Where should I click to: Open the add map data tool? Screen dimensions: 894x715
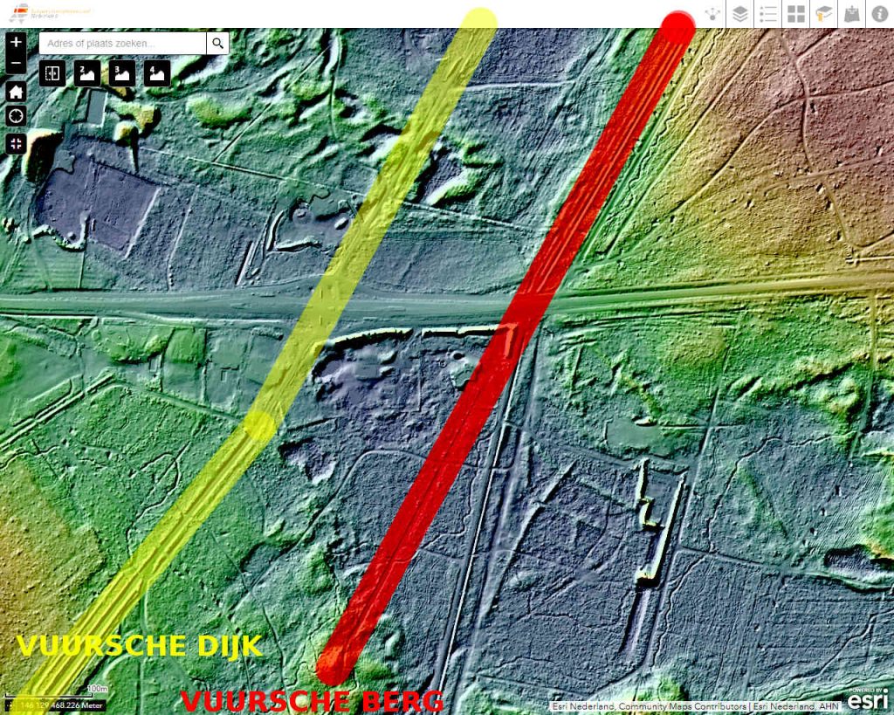pos(852,14)
